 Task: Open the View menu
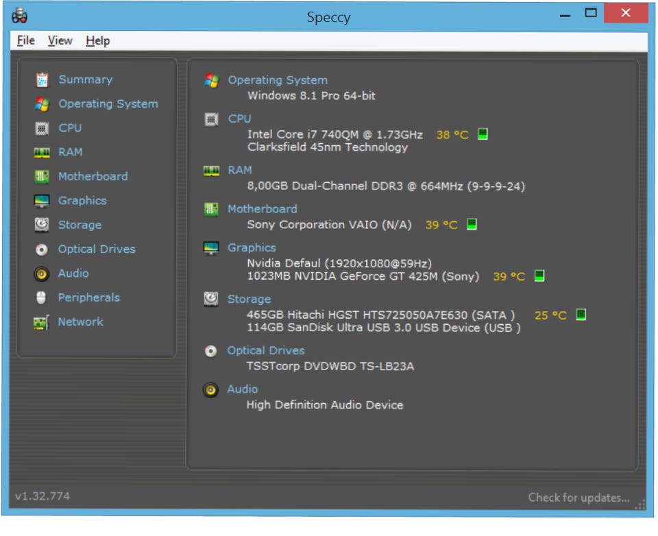60,41
